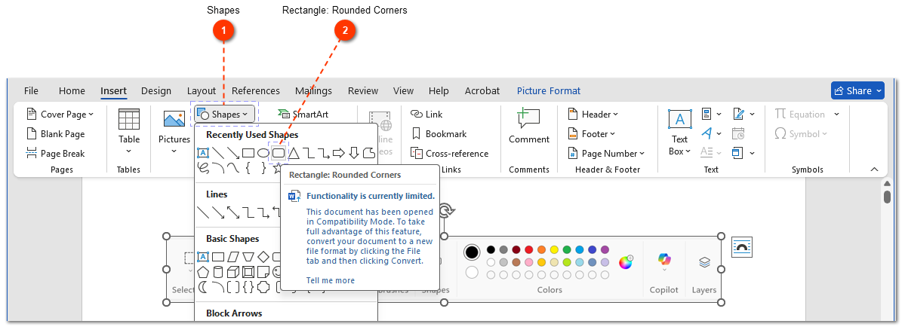905x330 pixels.
Task: Switch to the Design tab
Action: [155, 90]
